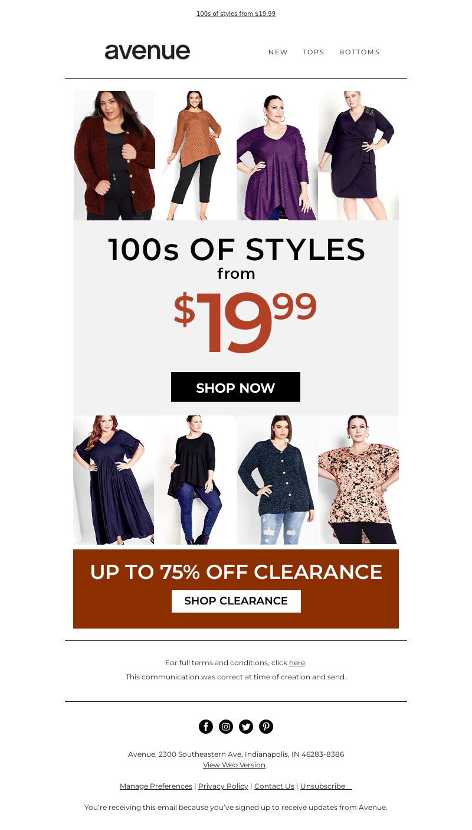Viewport: 472px width, 830px height.
Task: Select the TOPS navigation item
Action: (314, 52)
